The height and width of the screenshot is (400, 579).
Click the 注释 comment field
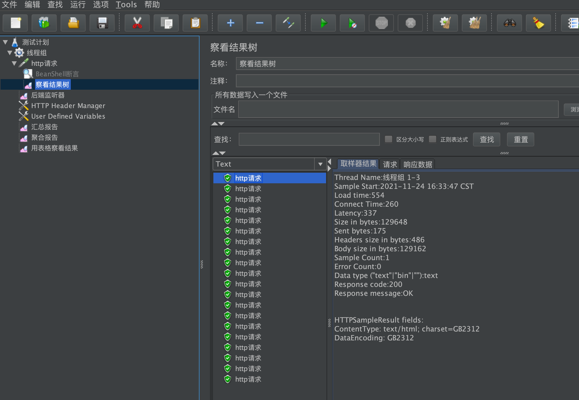(407, 81)
